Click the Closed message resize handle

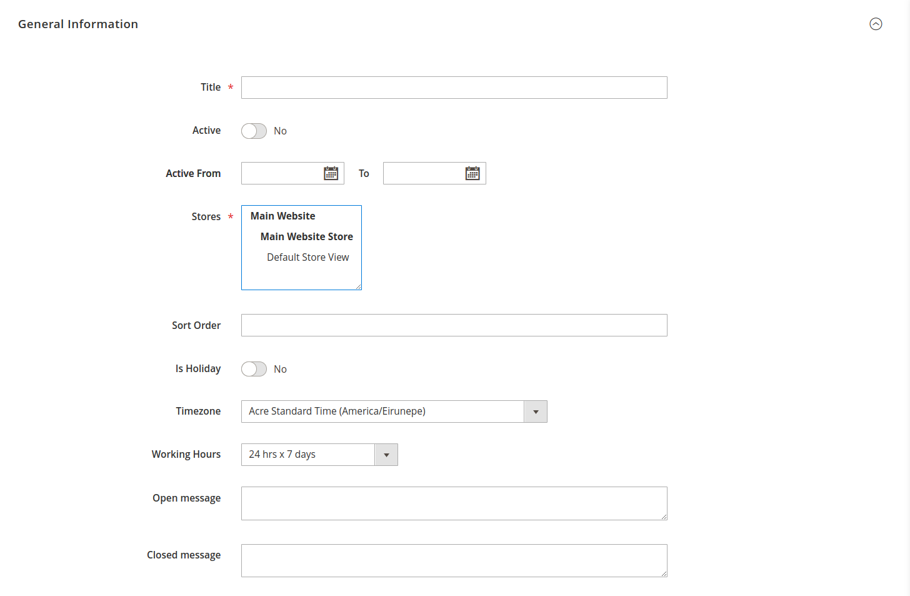click(664, 574)
